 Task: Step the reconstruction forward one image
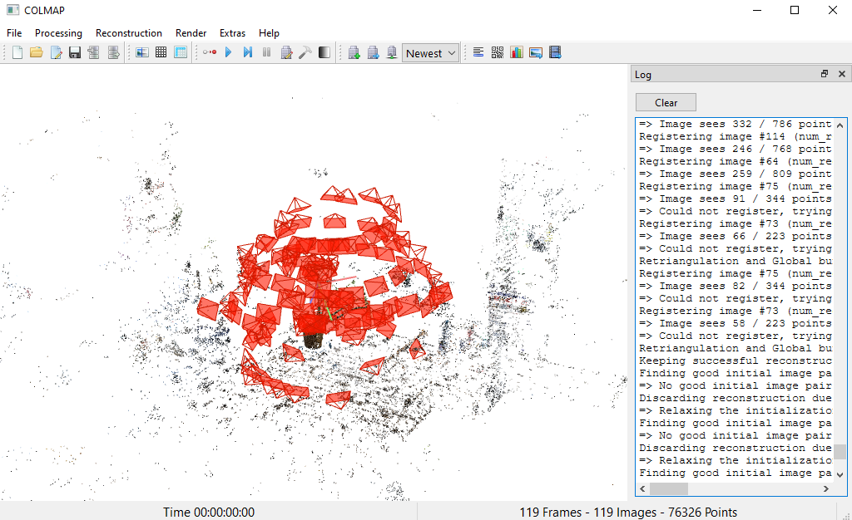click(247, 52)
